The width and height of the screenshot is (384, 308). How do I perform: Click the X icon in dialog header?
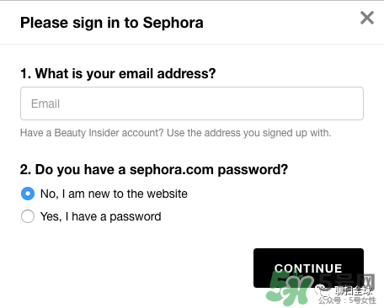pos(367,18)
